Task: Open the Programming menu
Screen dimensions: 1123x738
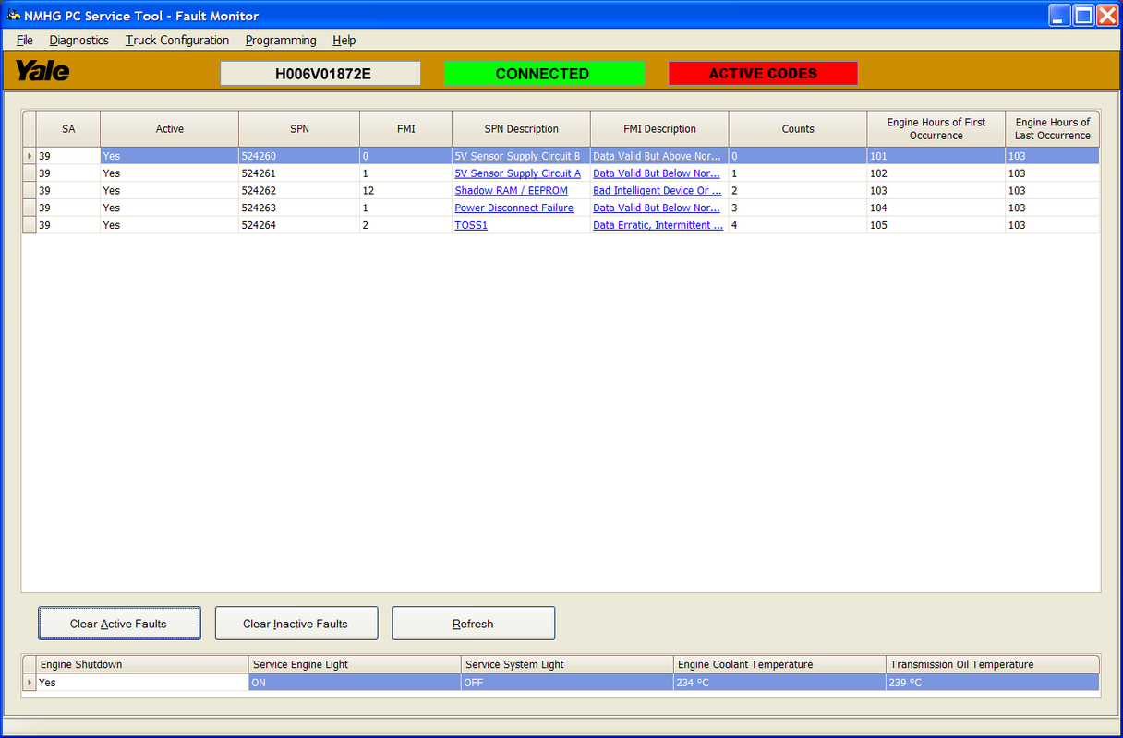Action: pos(281,40)
